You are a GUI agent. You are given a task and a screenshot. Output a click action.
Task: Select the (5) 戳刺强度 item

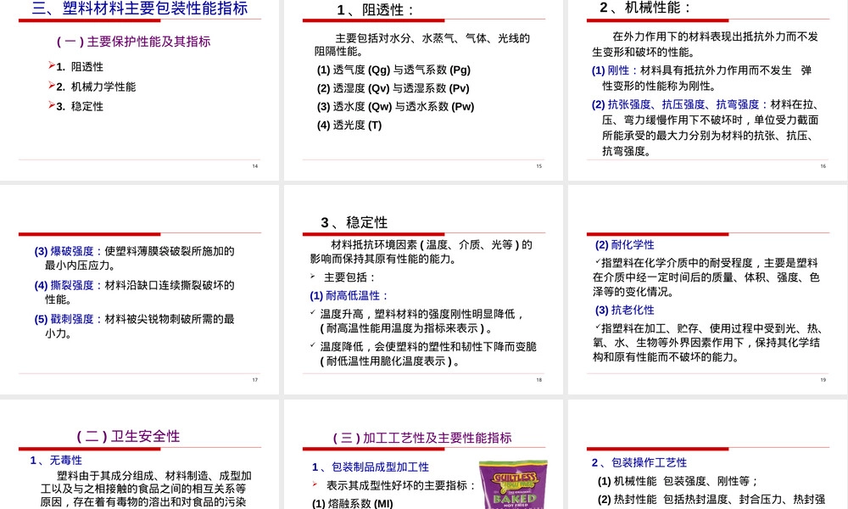point(134,326)
